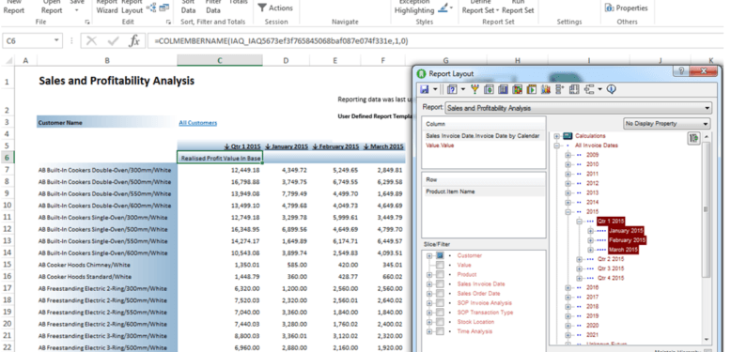Toggle the Sales Invoice Date checkbox
This screenshot has height=352, width=731.
click(440, 284)
